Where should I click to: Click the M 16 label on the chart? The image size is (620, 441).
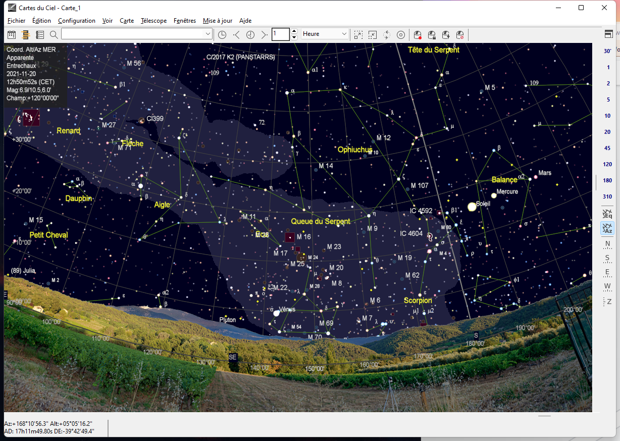click(304, 236)
